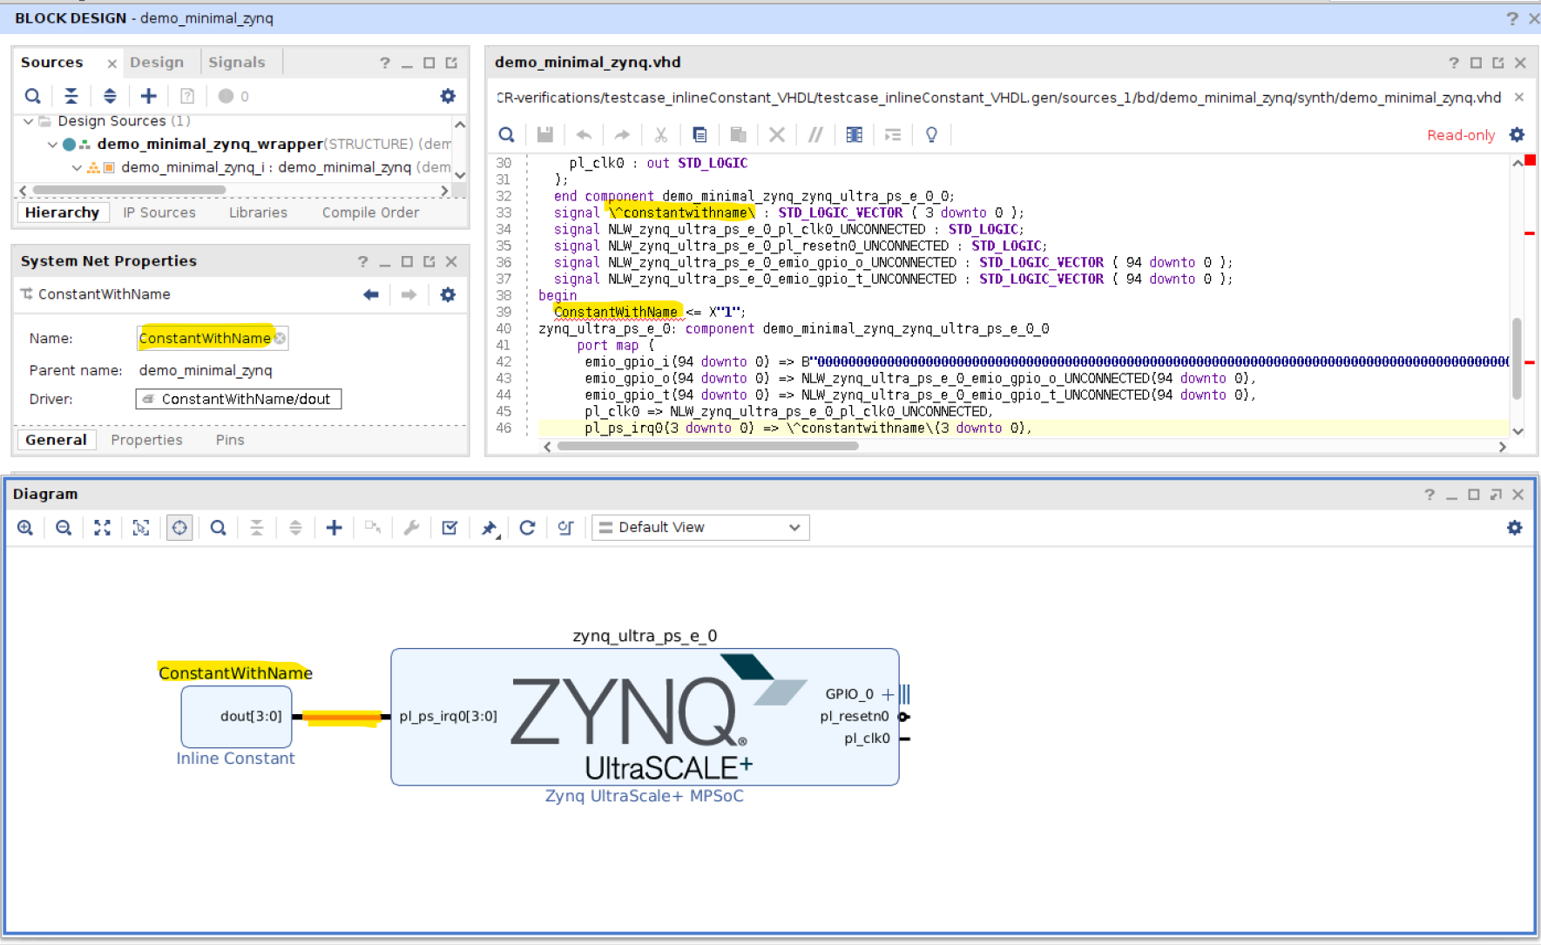Image resolution: width=1541 pixels, height=945 pixels.
Task: Click the code editor horizontal scrollbar
Action: [x=707, y=446]
